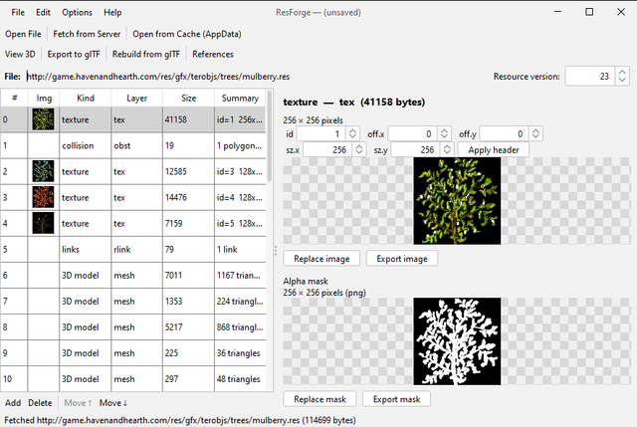
Task: Click Open from Cache (AppData)
Action: point(187,34)
